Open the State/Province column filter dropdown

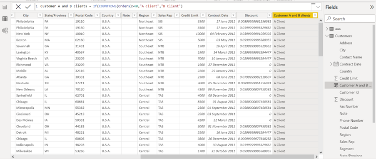[x=71, y=15]
